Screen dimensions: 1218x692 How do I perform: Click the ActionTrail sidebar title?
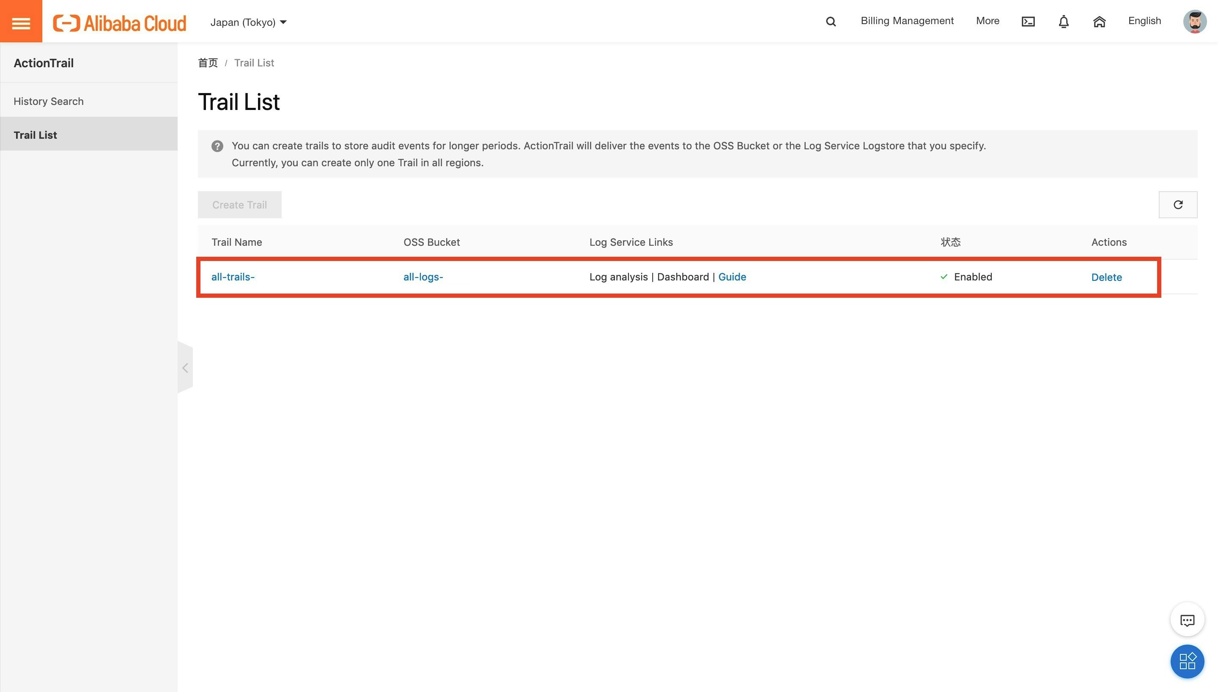coord(44,63)
